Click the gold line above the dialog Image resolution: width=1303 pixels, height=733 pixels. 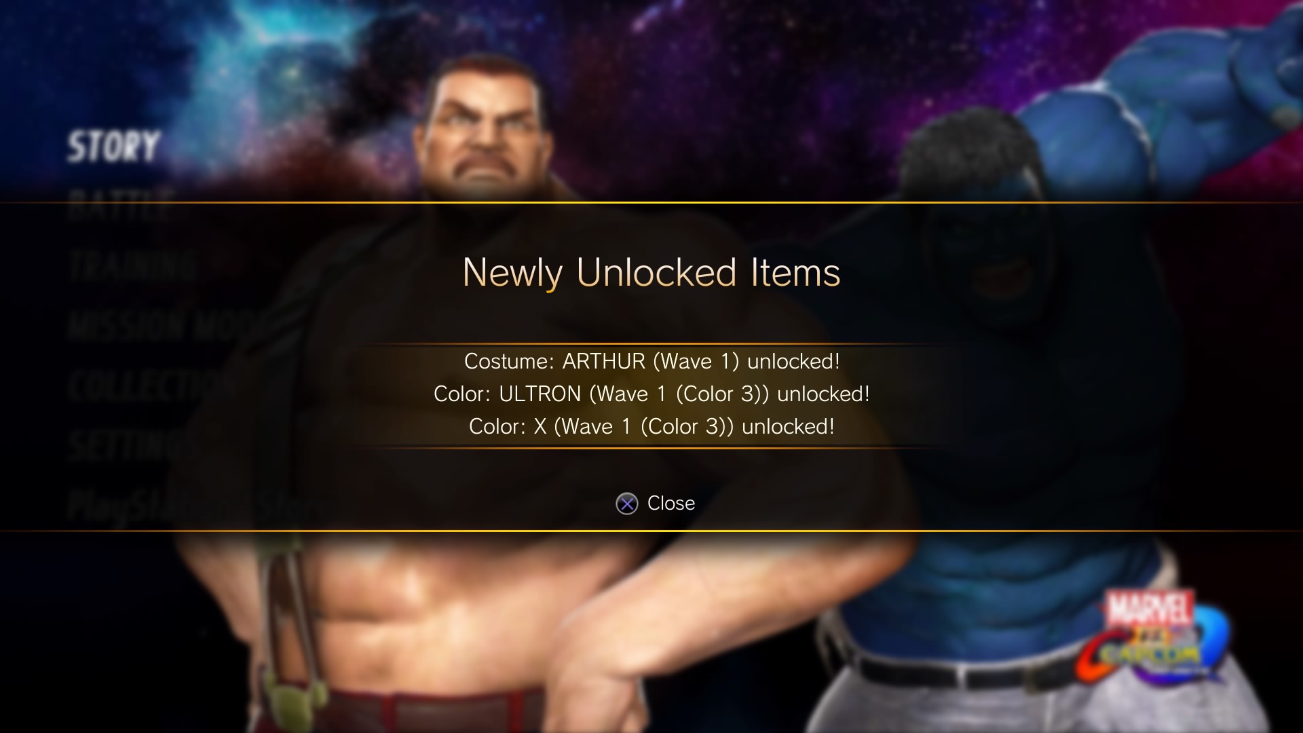(x=651, y=202)
